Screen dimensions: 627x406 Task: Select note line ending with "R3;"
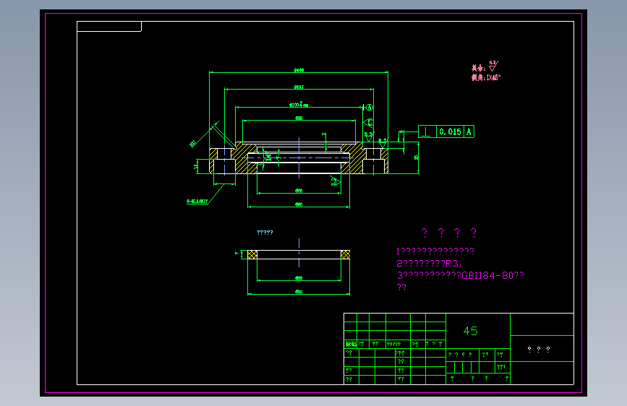click(x=429, y=264)
